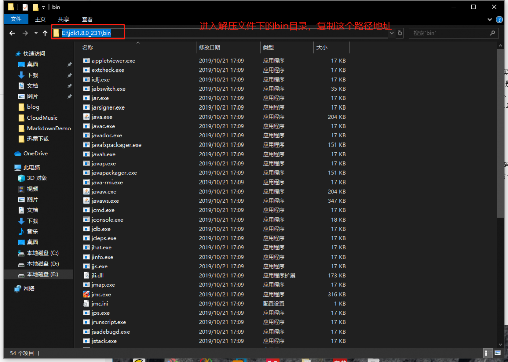
Task: Open 视频 folder under This PC
Action: tap(33, 189)
